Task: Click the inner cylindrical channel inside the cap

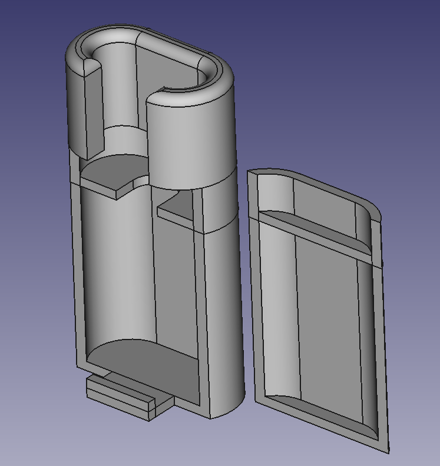Action: pyautogui.click(x=121, y=88)
